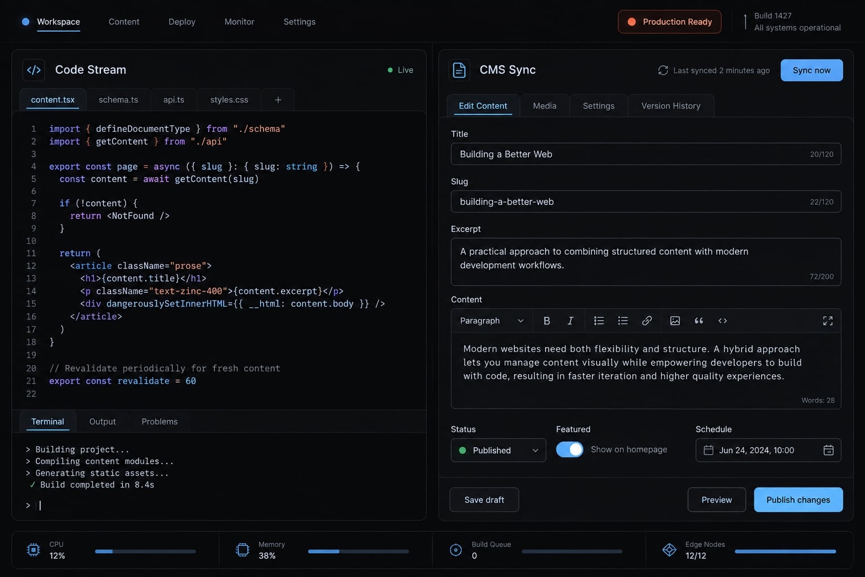Viewport: 865px width, 577px height.
Task: Click the Code Stream code-brackets icon
Action: (x=34, y=70)
